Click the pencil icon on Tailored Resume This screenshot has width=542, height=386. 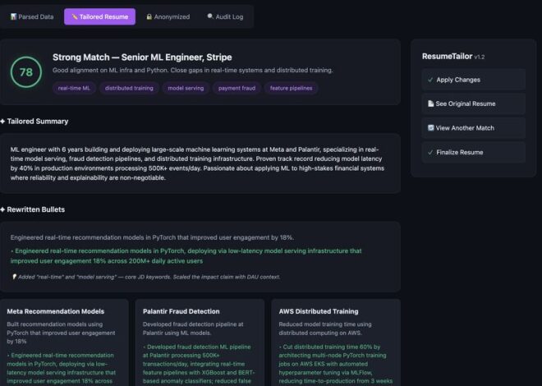tap(74, 16)
